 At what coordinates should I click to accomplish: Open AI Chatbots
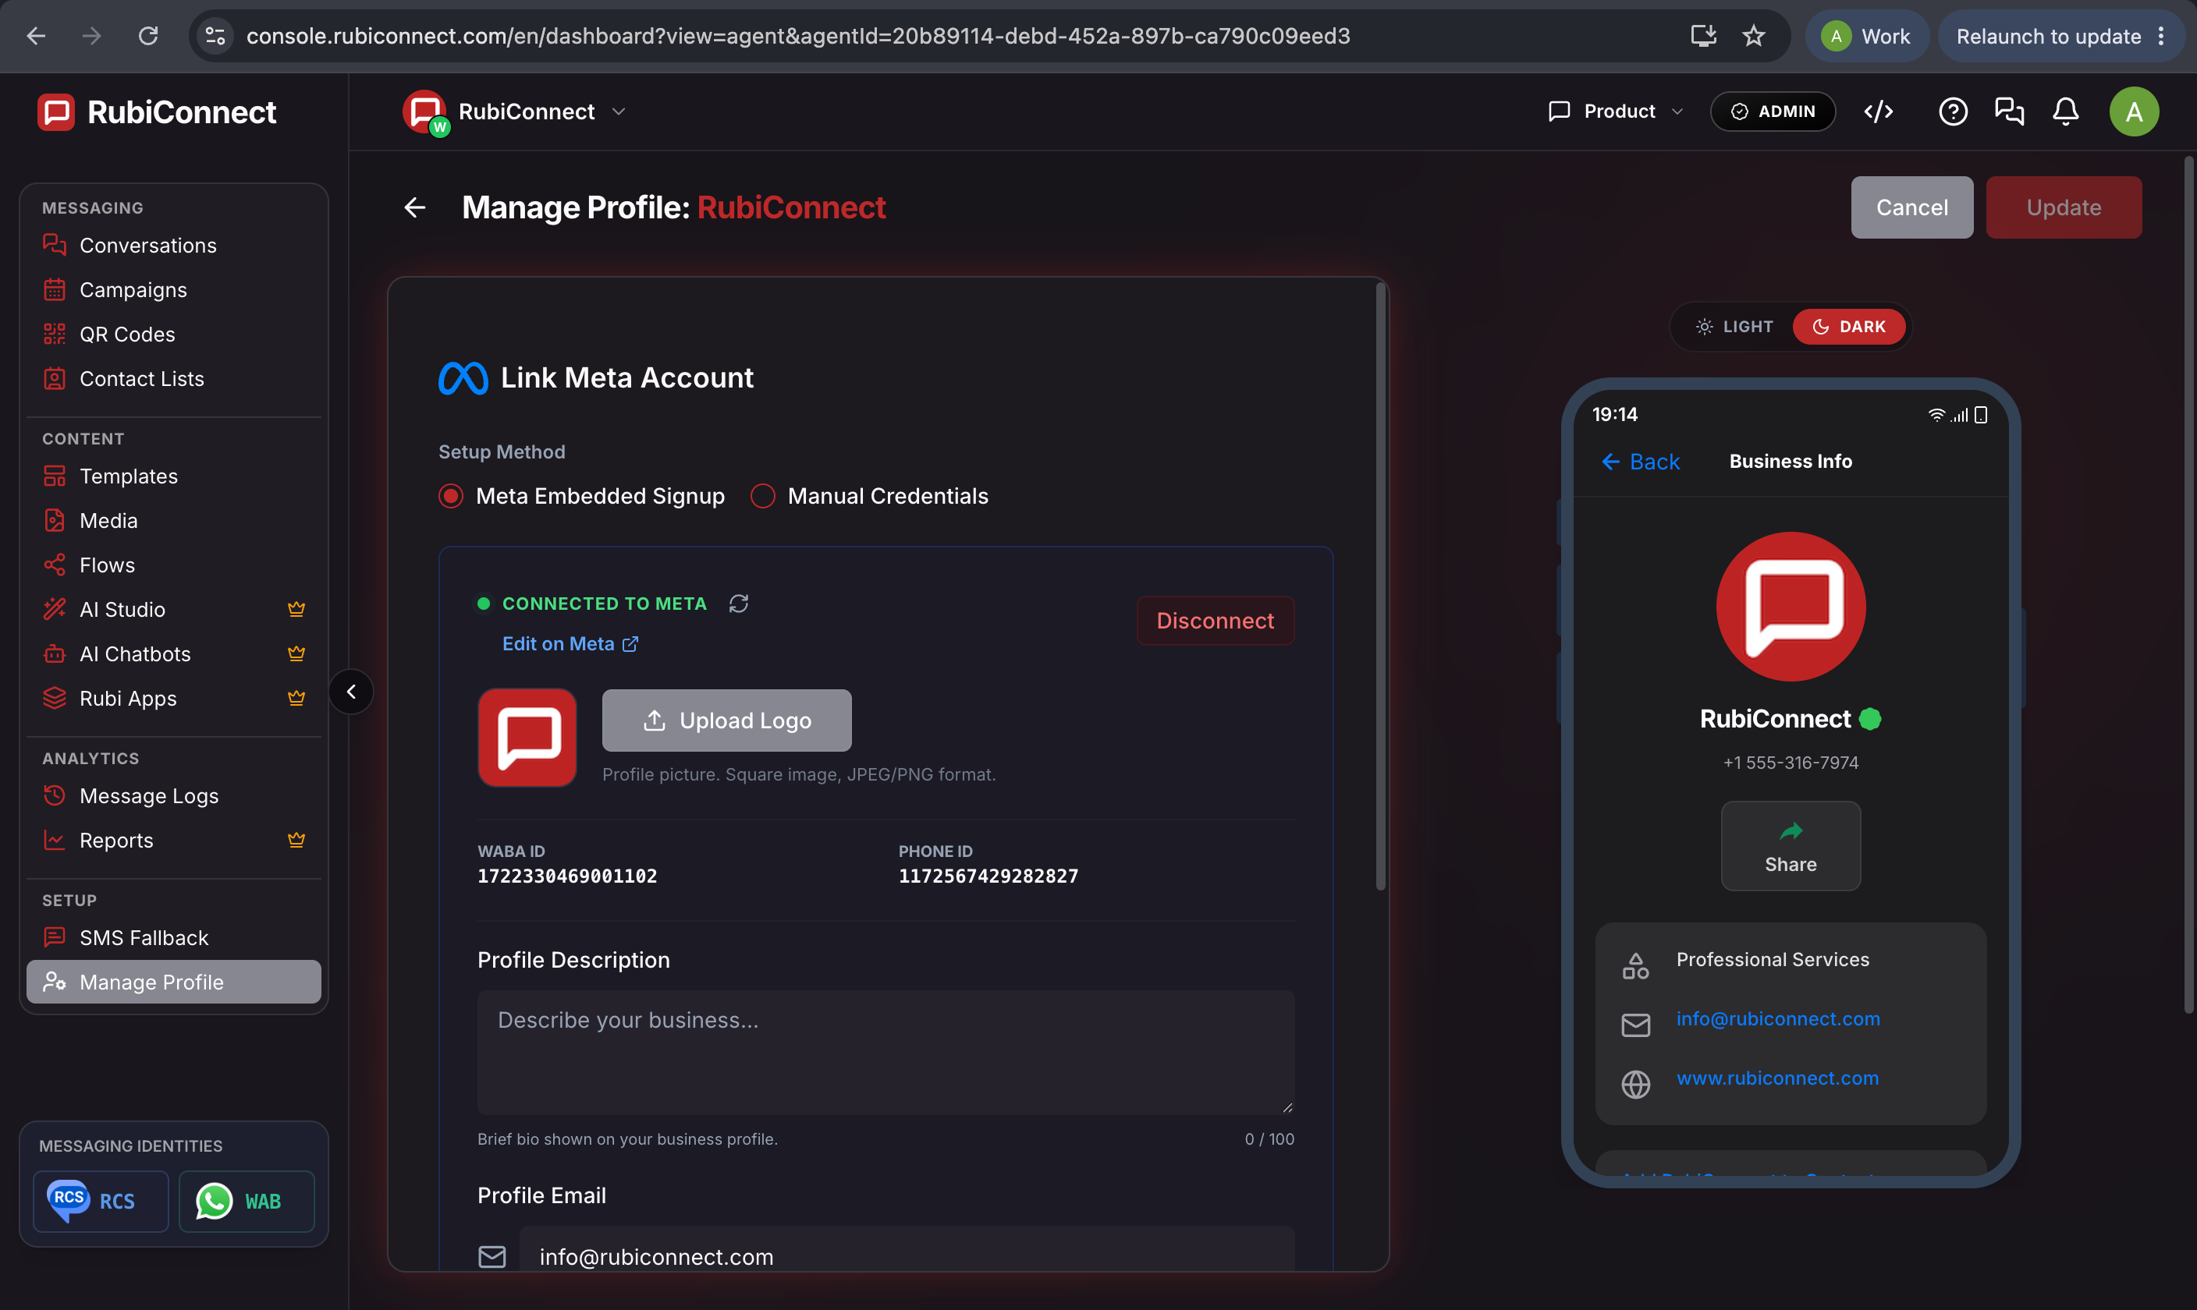[174, 654]
